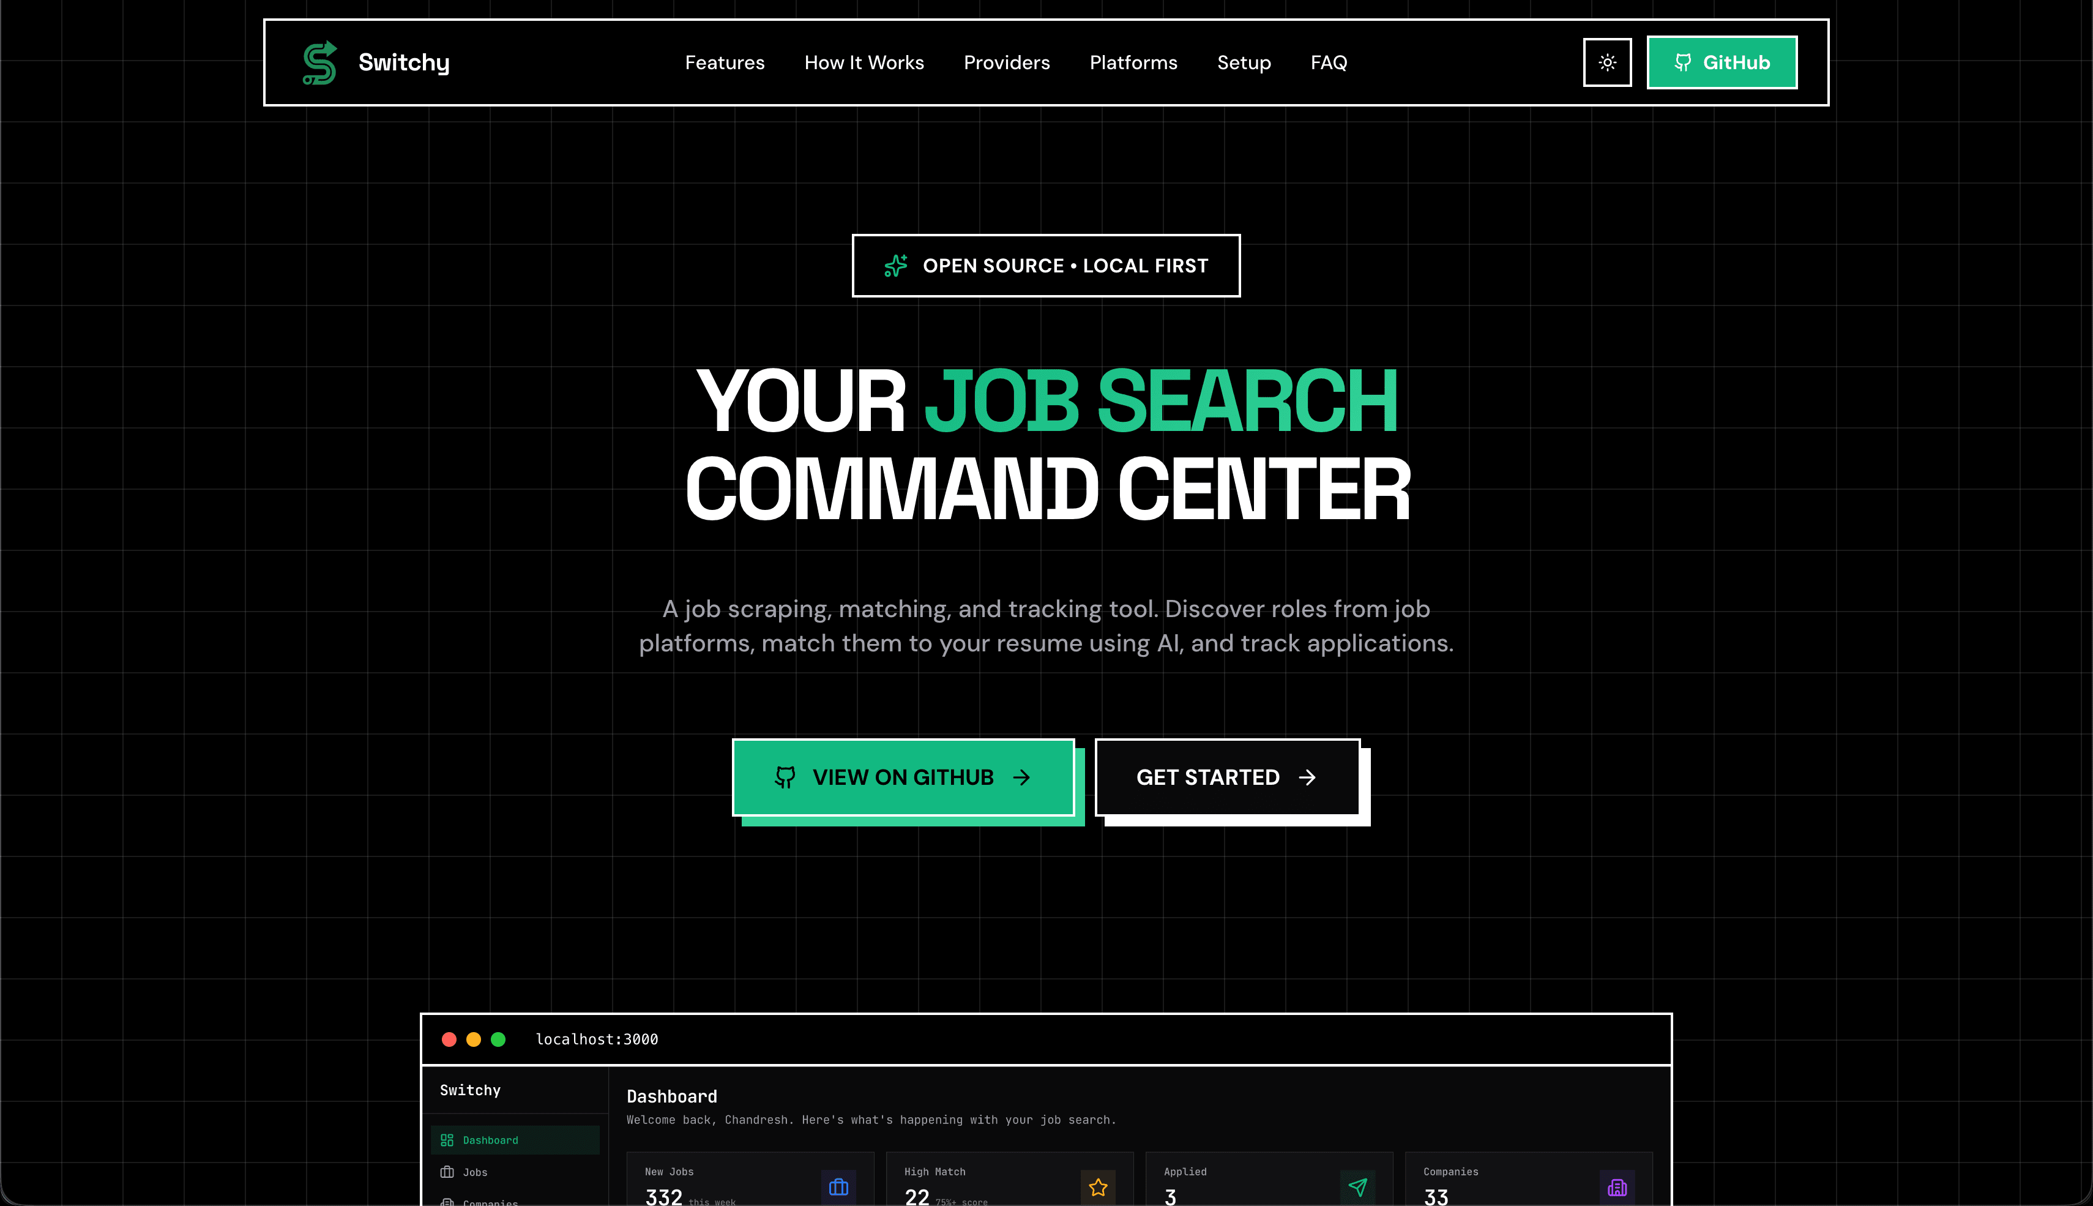Click the paper plane icon on Applied card
2093x1206 pixels.
pos(1358,1187)
